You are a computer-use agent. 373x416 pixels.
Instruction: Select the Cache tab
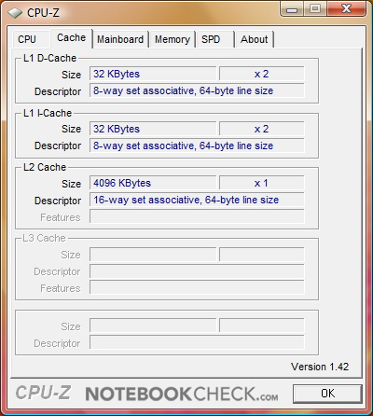[72, 38]
